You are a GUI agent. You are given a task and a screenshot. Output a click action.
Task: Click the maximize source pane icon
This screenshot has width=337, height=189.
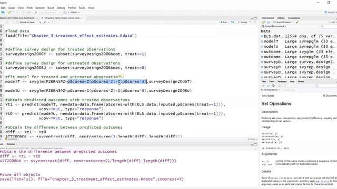point(255,18)
